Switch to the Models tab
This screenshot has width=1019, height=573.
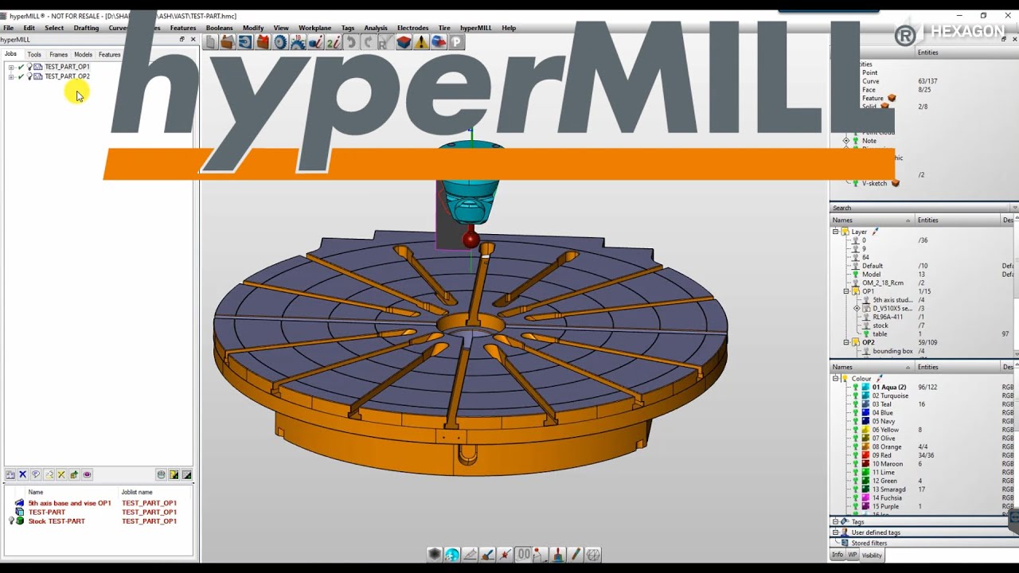tap(83, 55)
